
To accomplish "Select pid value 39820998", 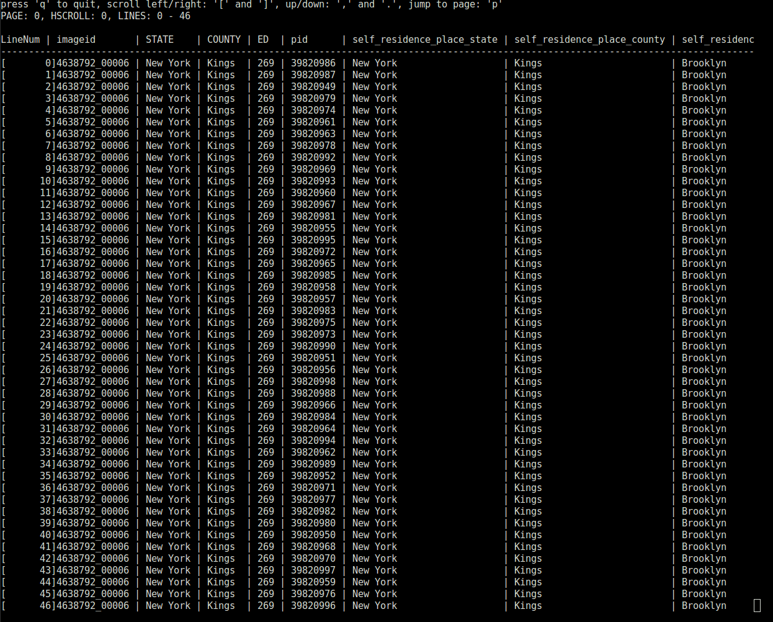I will [x=313, y=381].
